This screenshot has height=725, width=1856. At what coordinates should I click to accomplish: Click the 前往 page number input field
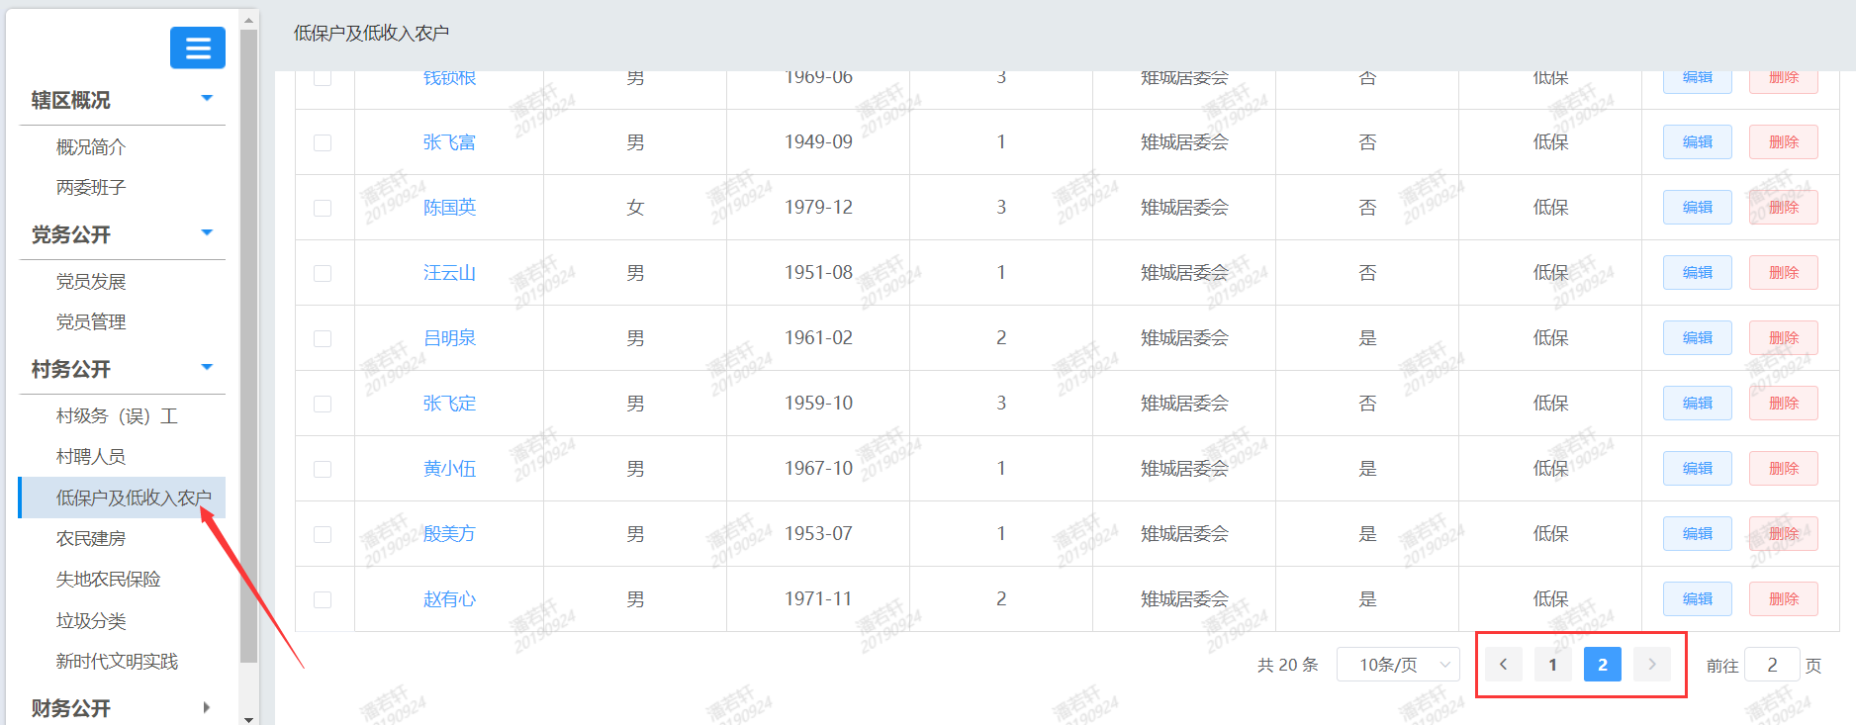click(x=1771, y=665)
